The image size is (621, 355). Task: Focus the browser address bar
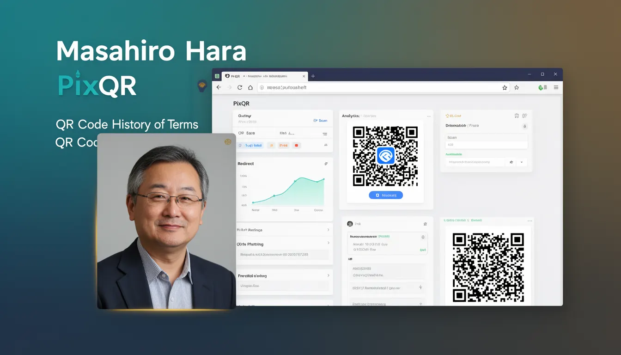tap(383, 87)
